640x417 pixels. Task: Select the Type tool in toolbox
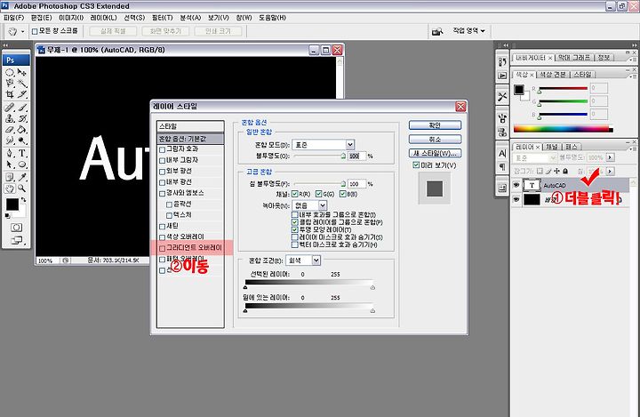[22, 154]
